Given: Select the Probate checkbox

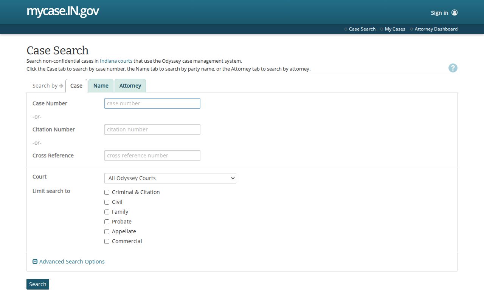Looking at the screenshot, I should click(107, 222).
